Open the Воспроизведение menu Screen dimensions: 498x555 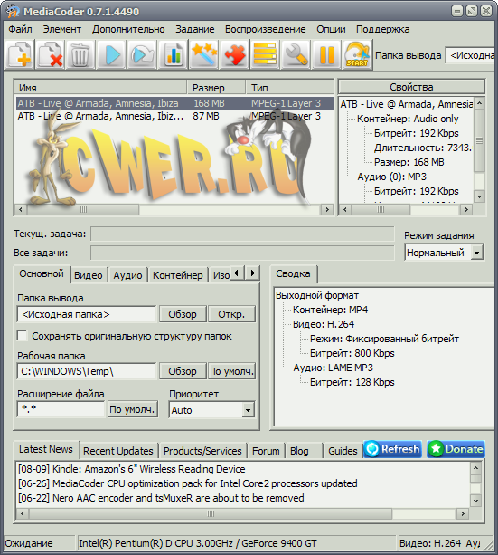[266, 29]
